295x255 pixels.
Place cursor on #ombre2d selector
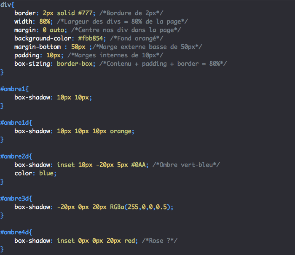click(x=15, y=156)
